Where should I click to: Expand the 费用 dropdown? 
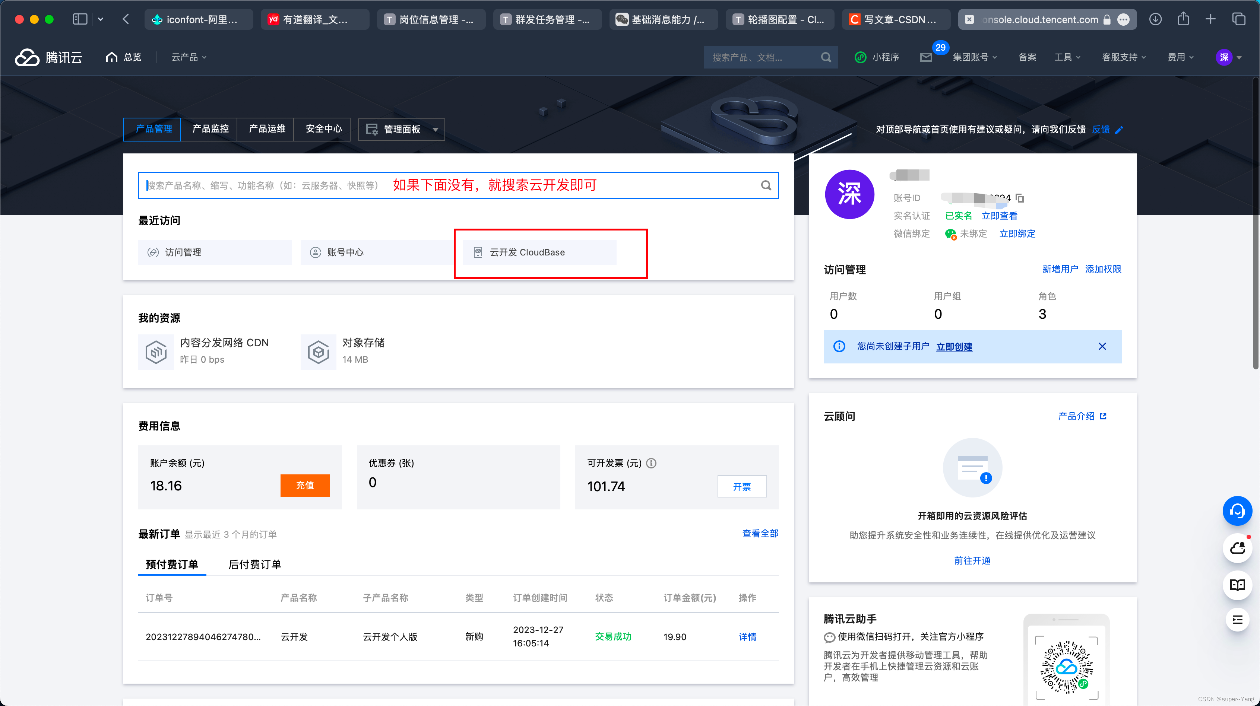pyautogui.click(x=1180, y=57)
